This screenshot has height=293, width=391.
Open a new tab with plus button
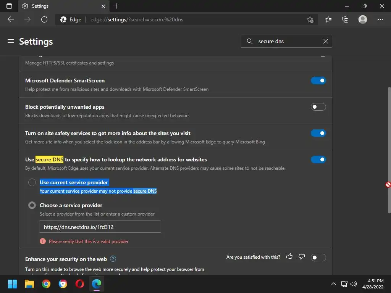point(116,6)
